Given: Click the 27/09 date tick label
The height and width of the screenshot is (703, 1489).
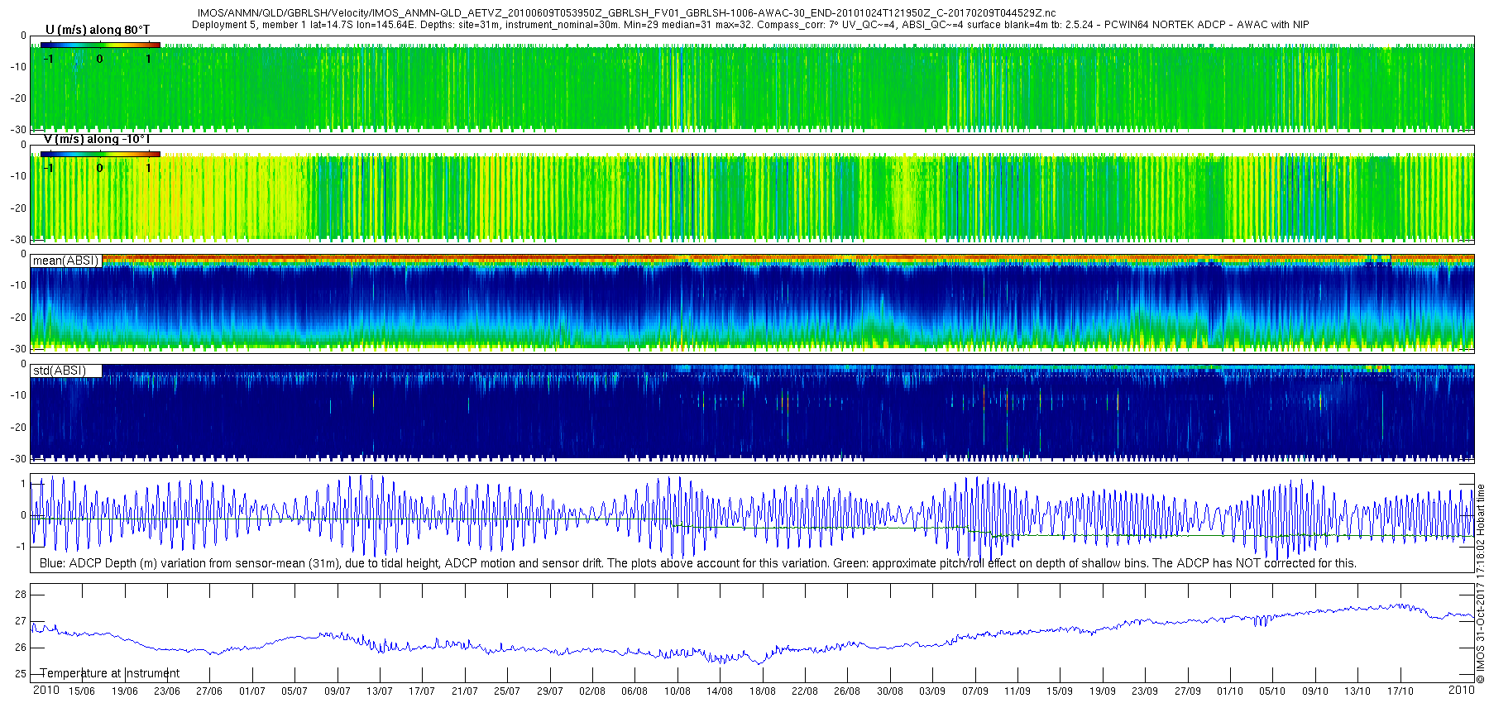Looking at the screenshot, I should tap(1188, 691).
